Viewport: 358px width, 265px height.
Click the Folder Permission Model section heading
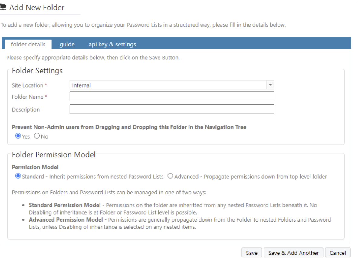[x=54, y=155]
